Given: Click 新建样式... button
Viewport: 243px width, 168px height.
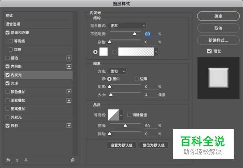Looking at the screenshot, I should pyautogui.click(x=218, y=40).
